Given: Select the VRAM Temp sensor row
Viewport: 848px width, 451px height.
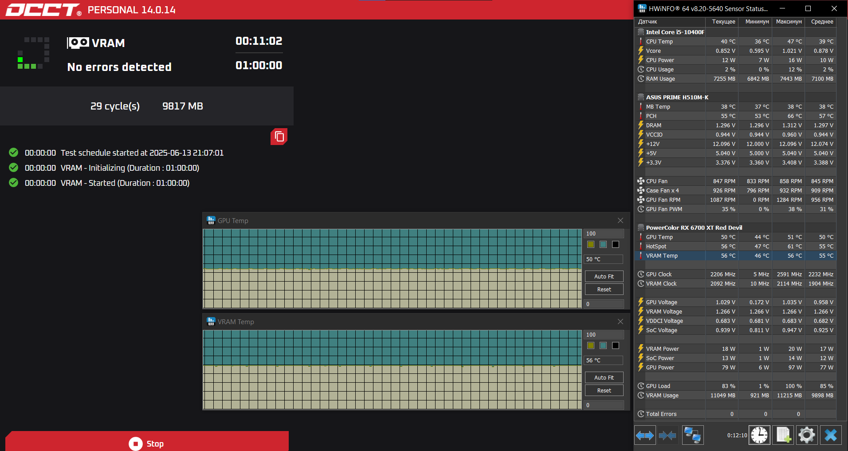Looking at the screenshot, I should [736, 255].
